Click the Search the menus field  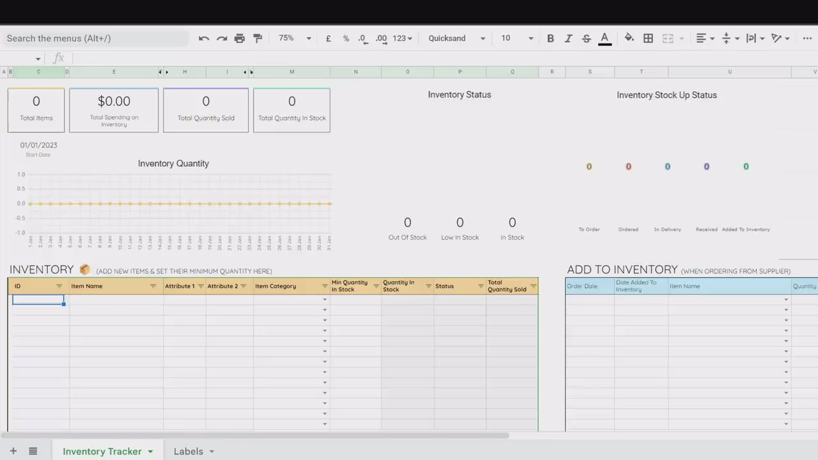[96, 38]
